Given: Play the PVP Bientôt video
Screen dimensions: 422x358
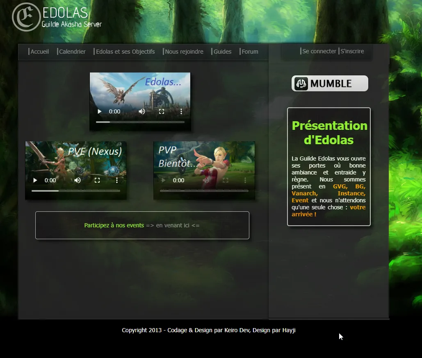Looking at the screenshot, I should tap(163, 180).
